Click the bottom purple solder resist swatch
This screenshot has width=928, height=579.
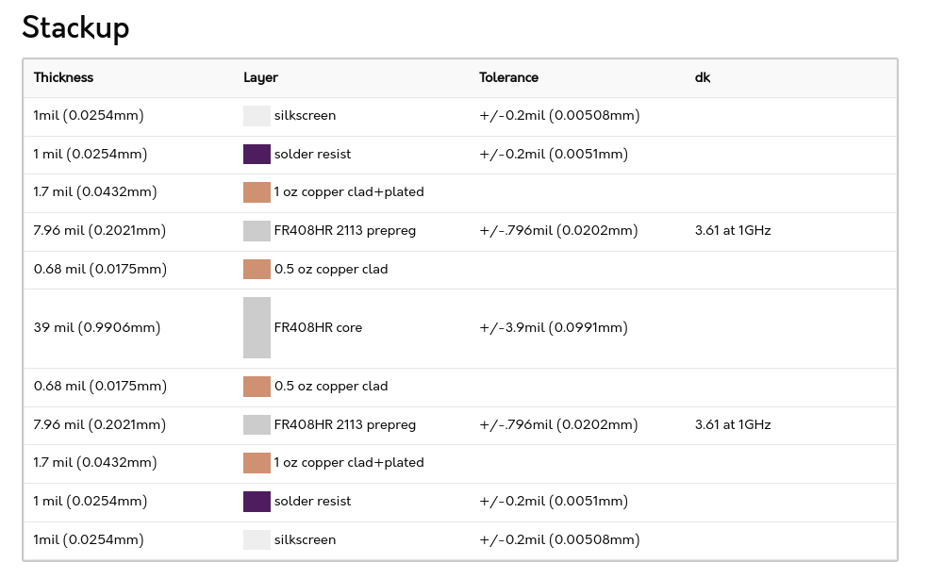(x=257, y=502)
